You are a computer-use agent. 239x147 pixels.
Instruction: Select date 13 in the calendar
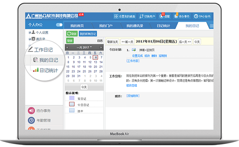coord(95,62)
